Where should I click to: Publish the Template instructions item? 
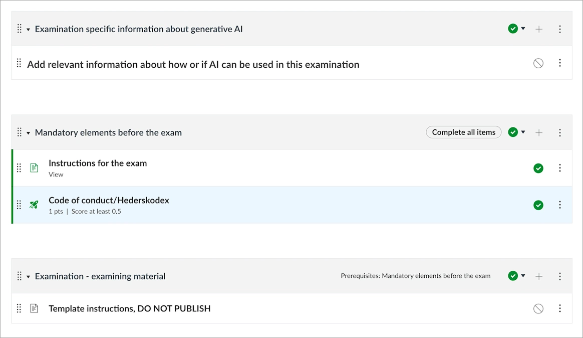[538, 308]
